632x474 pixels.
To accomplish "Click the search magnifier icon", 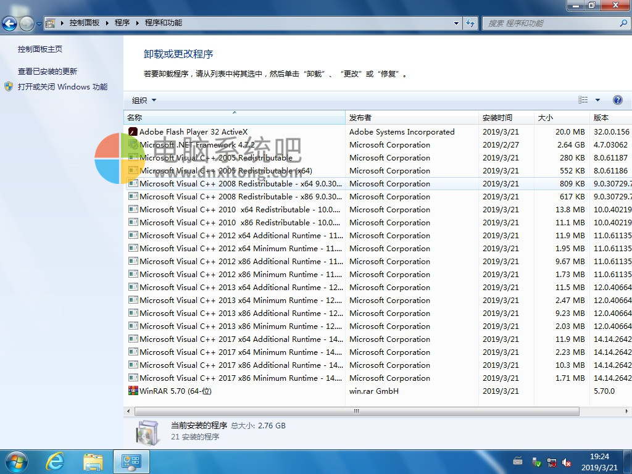I will pos(623,23).
